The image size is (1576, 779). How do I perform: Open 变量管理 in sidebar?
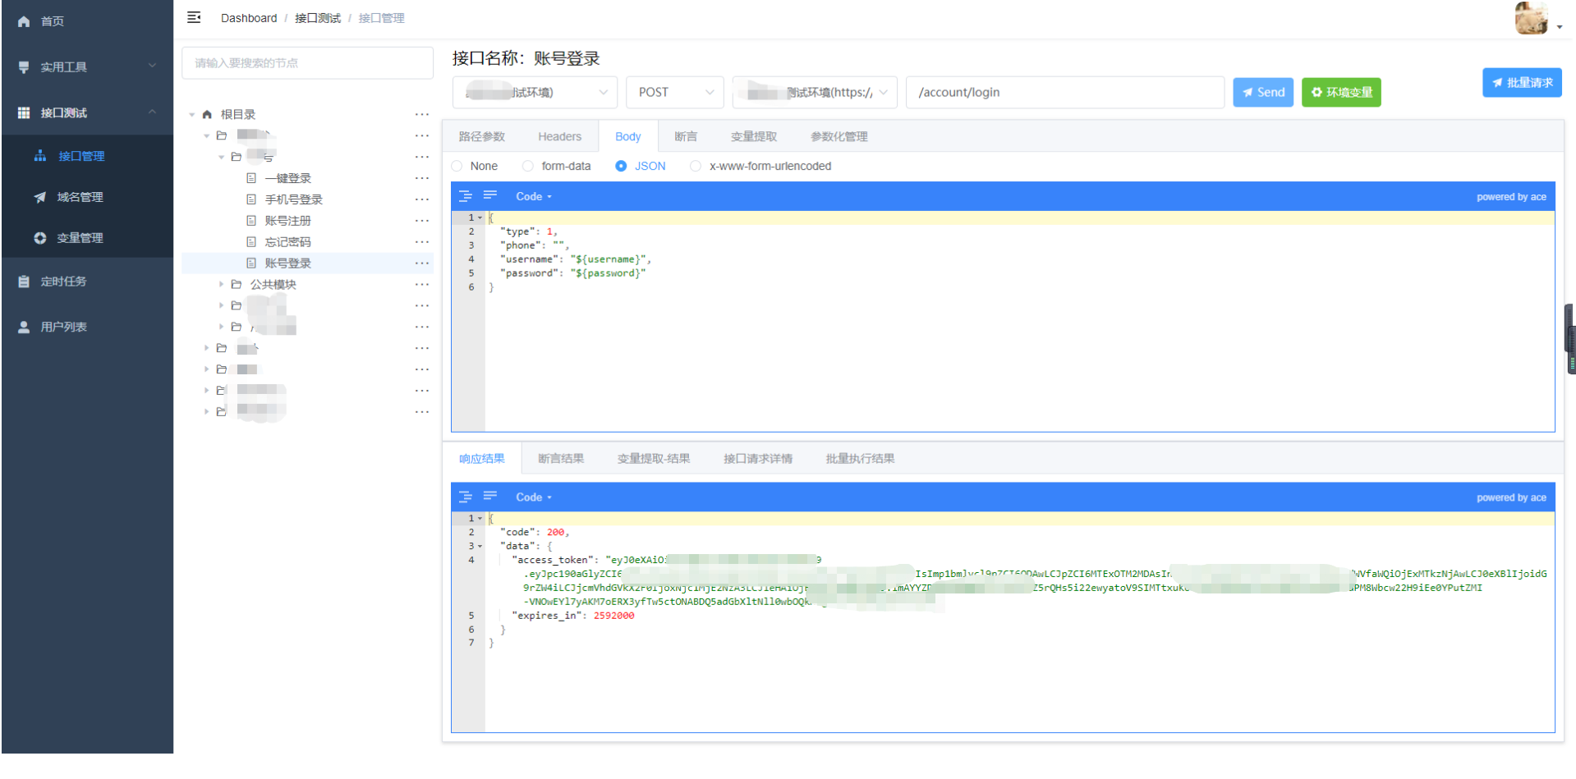pos(87,238)
